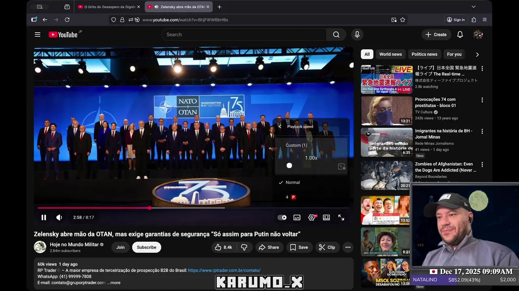Open YouTube notifications bell
This screenshot has width=519, height=291.
click(460, 35)
